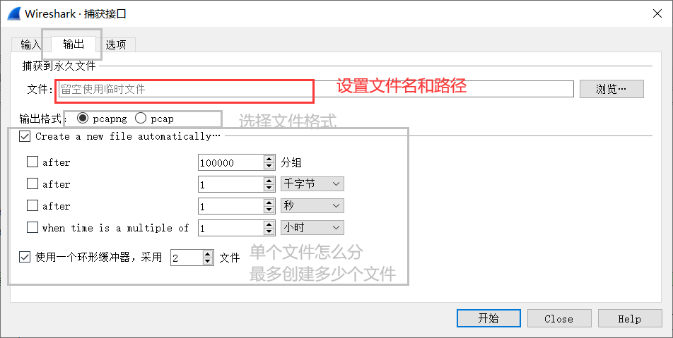Open the 秒 time unit dropdown
This screenshot has height=338, width=673.
tap(312, 206)
